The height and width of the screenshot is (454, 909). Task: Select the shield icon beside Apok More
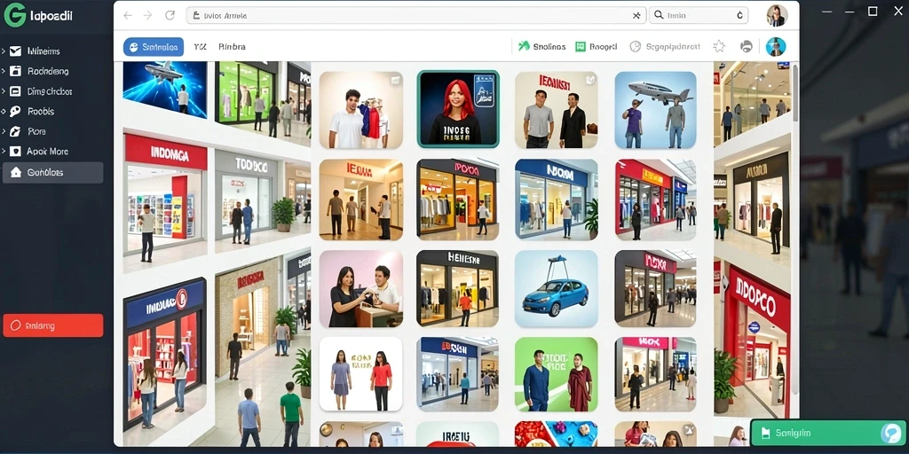(x=16, y=151)
